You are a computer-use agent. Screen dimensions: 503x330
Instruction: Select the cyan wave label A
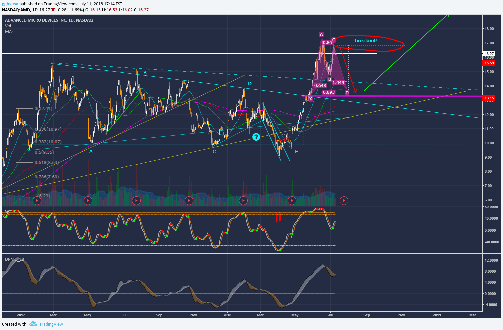tap(91, 151)
